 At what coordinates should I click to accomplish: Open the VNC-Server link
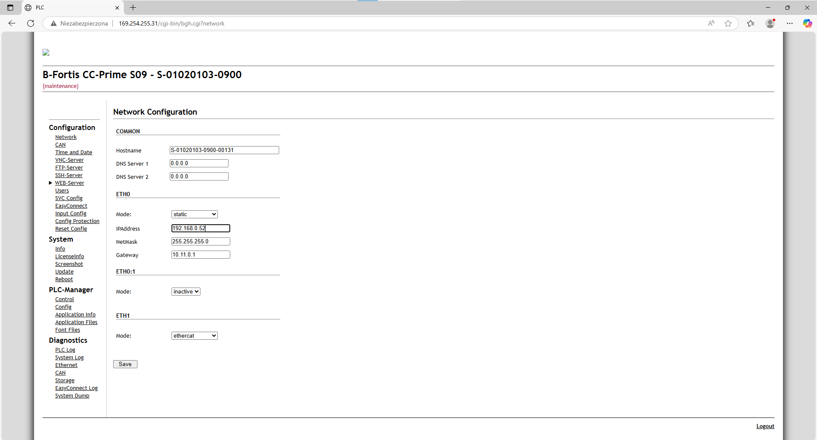69,160
